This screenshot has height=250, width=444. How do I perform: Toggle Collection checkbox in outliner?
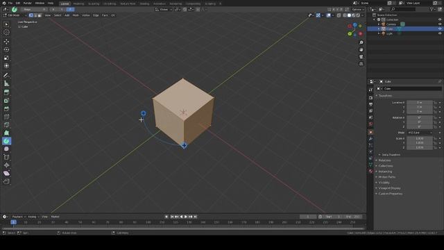click(x=379, y=19)
